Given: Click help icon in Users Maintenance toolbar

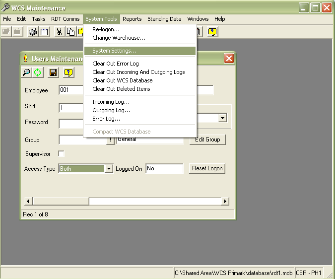Looking at the screenshot, I should click(68, 72).
